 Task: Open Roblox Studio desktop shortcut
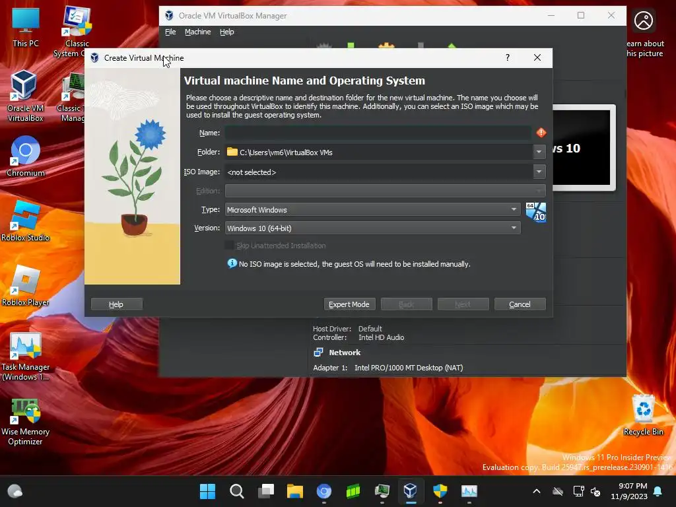coord(26,220)
